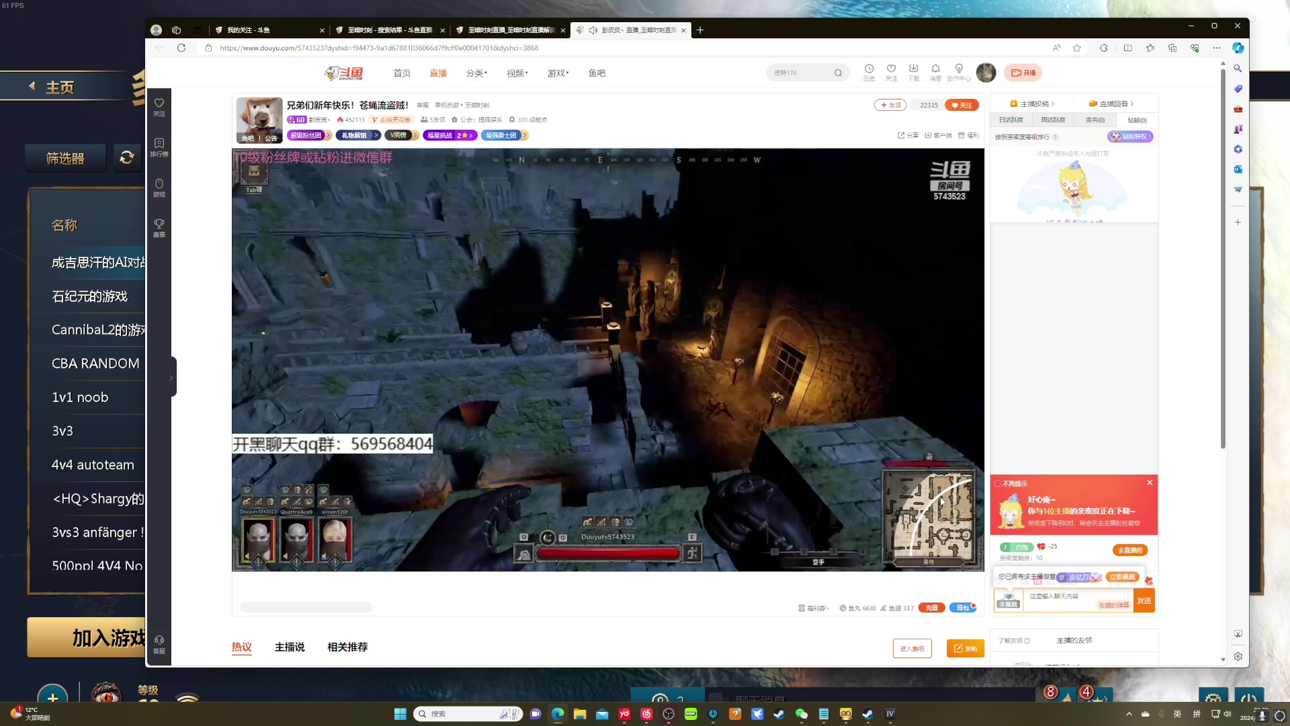Viewport: 1290px width, 726px height.
Task: Expand the 福星挑战 badge
Action: point(449,135)
